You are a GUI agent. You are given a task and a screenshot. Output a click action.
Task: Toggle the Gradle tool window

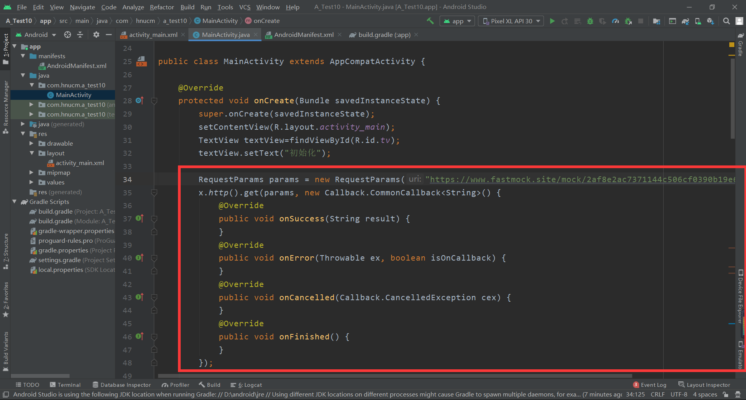(x=741, y=45)
